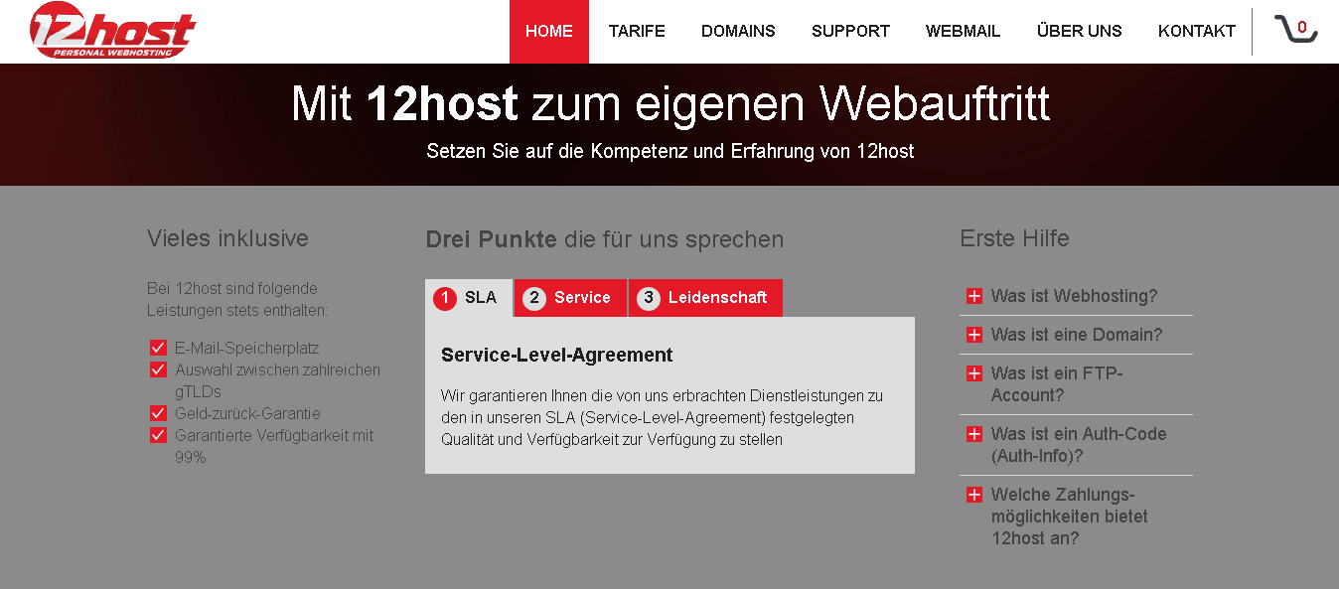
Task: Open the WEBMAIL menu item
Action: [964, 32]
